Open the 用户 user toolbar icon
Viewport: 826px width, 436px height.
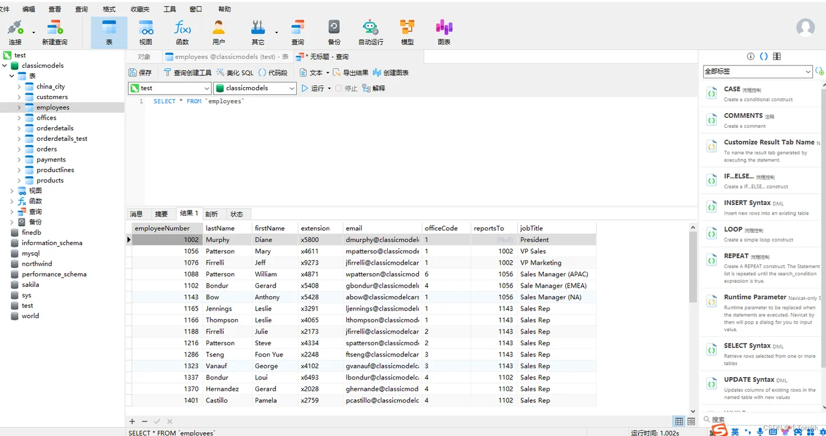coord(219,32)
